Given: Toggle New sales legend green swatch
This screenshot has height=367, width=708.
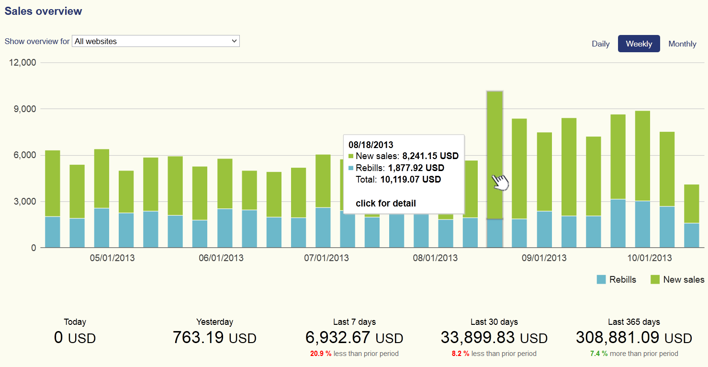Looking at the screenshot, I should (655, 279).
